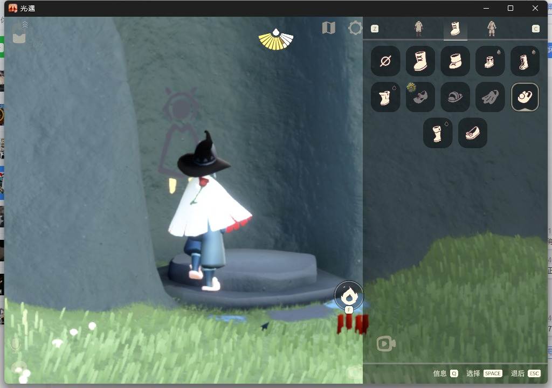Image resolution: width=552 pixels, height=388 pixels.
Task: Click the home shrine icon in the corner
Action: 19,32
